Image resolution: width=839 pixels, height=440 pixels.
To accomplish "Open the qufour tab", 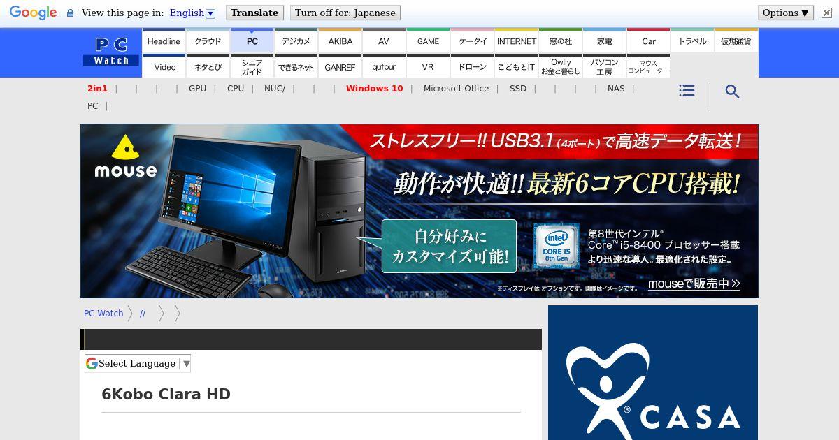I will [x=384, y=66].
